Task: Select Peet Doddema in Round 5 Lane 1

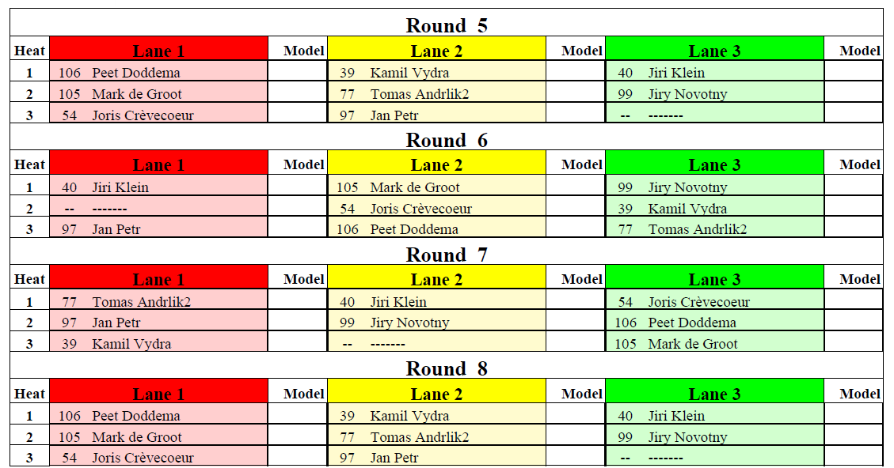Action: (135, 73)
